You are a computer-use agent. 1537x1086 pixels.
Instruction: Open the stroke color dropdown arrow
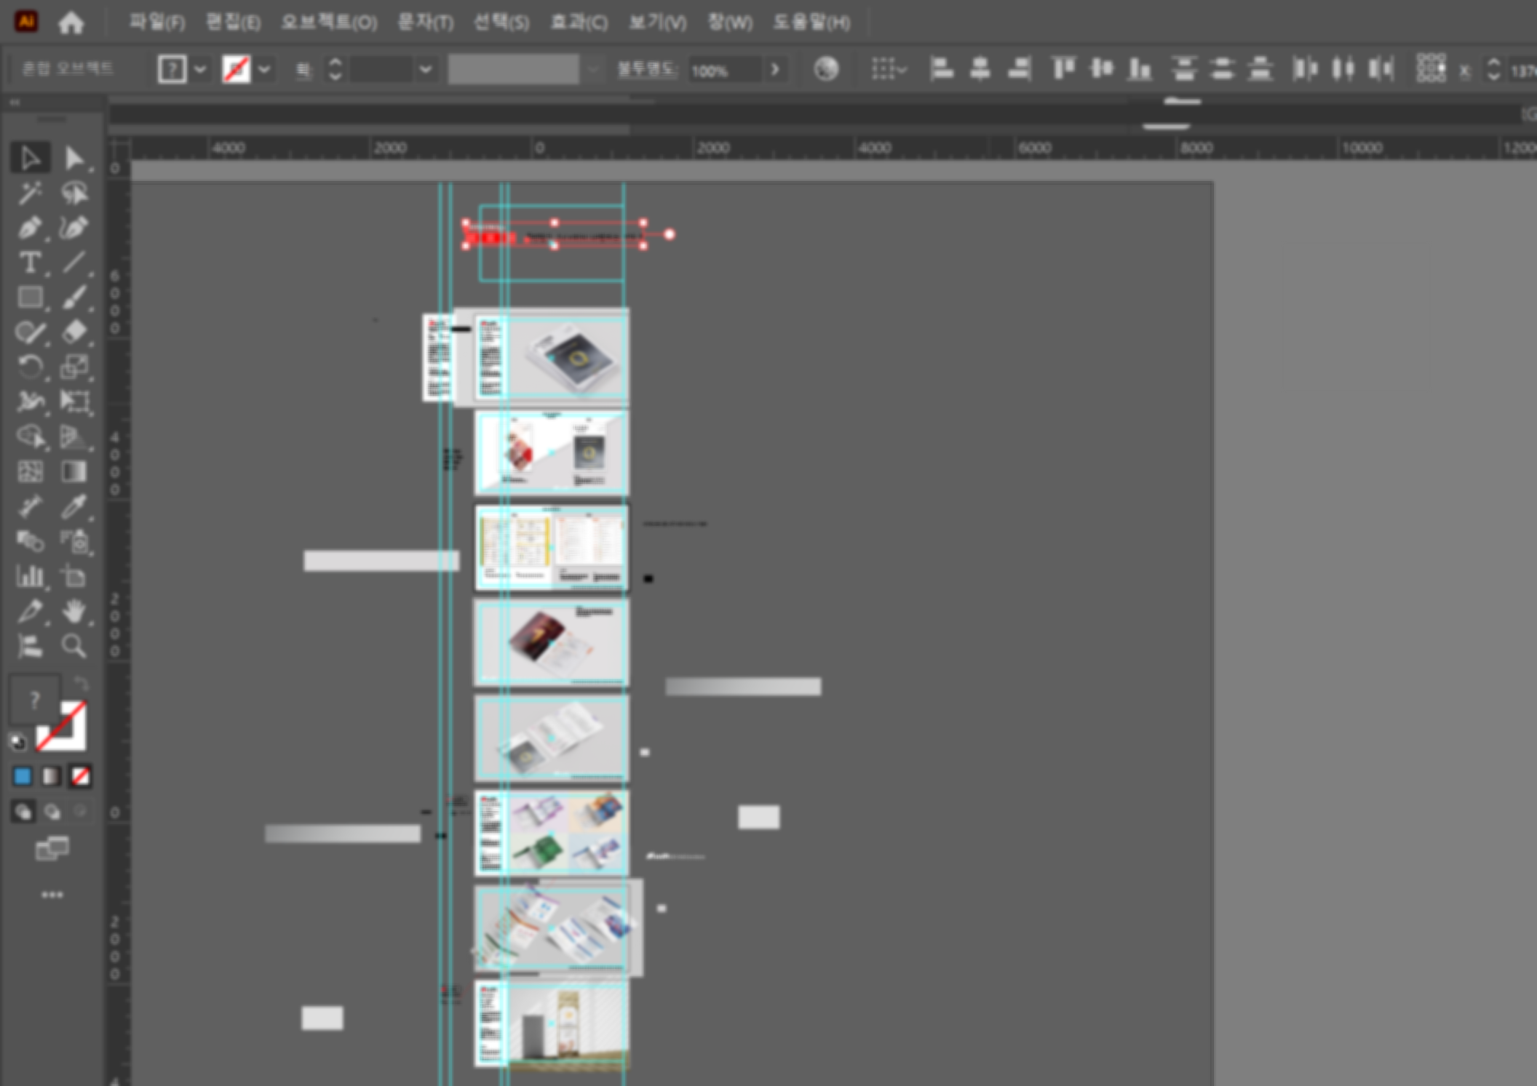coord(264,70)
